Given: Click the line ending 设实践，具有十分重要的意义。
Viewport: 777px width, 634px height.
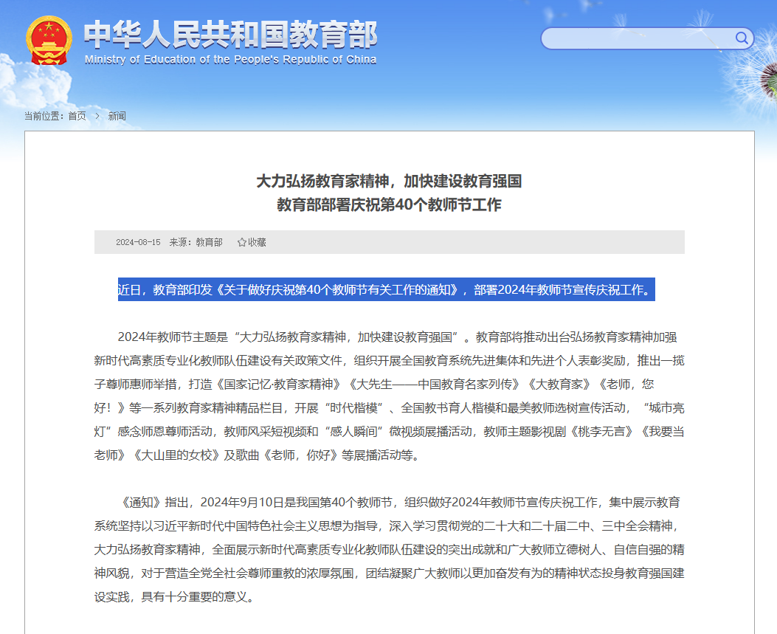Looking at the screenshot, I should pos(176,597).
